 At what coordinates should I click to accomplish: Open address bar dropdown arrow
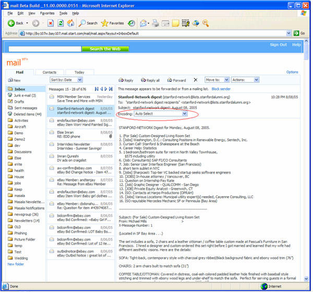coord(288,33)
